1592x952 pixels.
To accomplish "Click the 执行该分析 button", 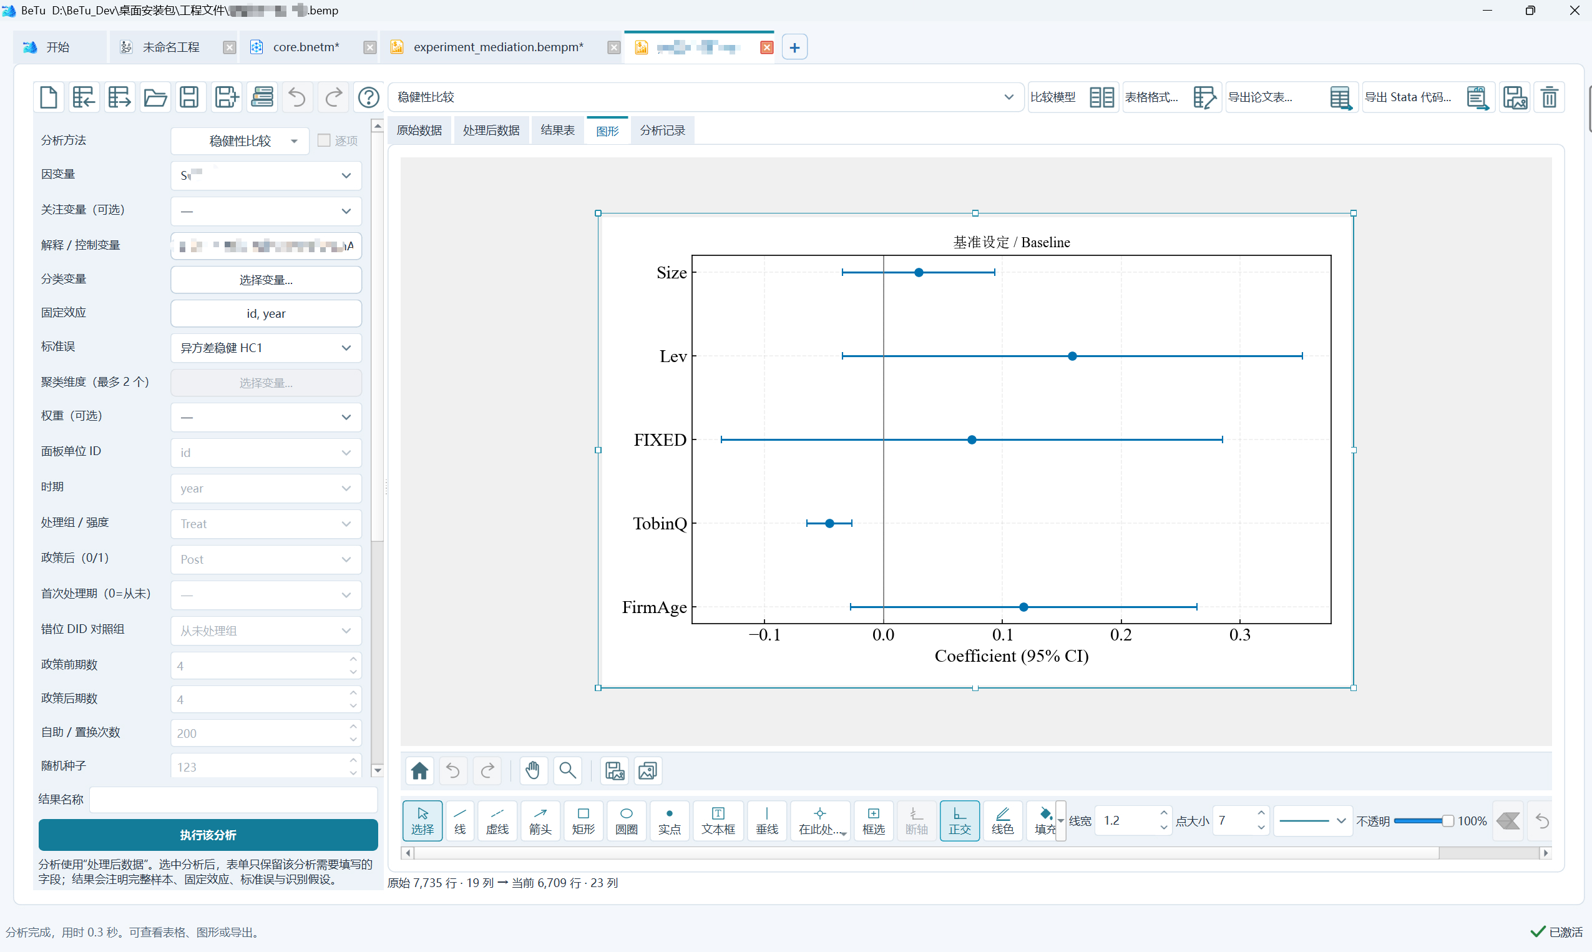I will (208, 835).
